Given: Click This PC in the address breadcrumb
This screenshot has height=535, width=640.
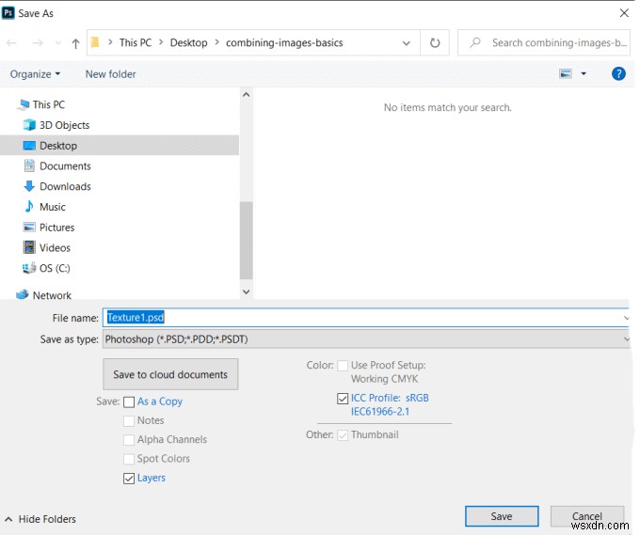Looking at the screenshot, I should click(135, 43).
